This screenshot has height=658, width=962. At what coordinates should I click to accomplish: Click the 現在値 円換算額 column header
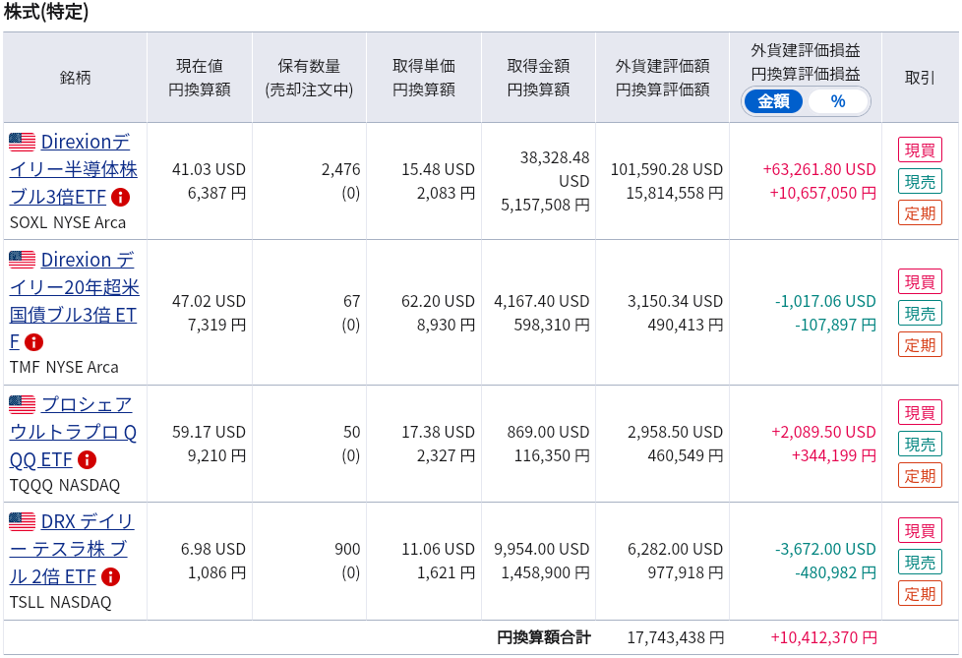(x=200, y=78)
